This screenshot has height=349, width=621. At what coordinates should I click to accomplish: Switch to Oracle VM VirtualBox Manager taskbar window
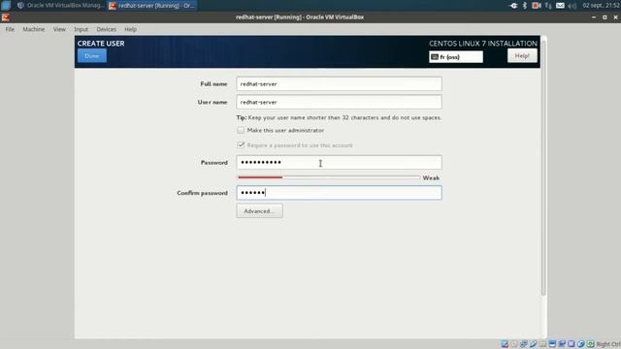60,6
